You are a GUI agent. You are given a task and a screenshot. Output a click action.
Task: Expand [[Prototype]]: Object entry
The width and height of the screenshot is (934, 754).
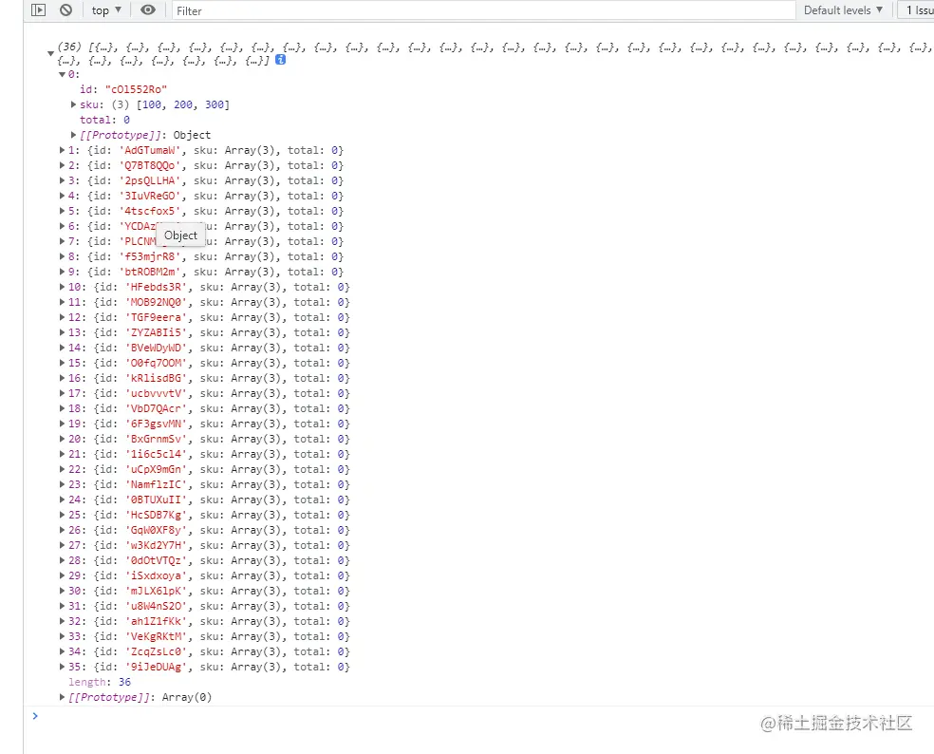click(73, 135)
